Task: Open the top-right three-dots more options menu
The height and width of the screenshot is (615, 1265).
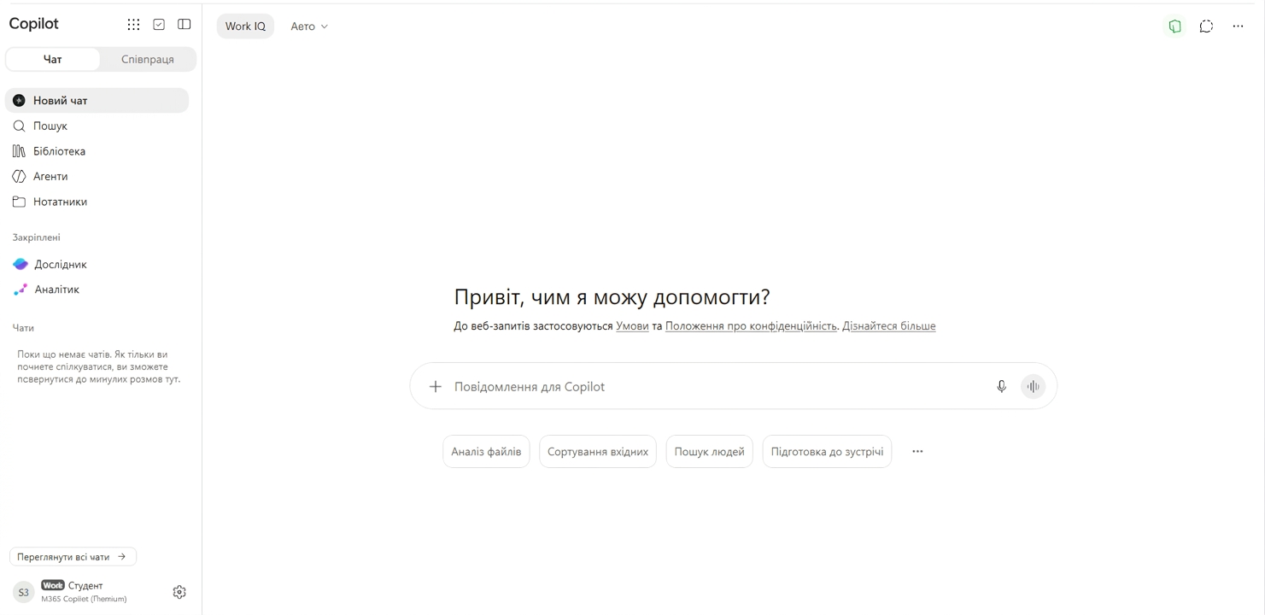Action: click(x=1238, y=26)
